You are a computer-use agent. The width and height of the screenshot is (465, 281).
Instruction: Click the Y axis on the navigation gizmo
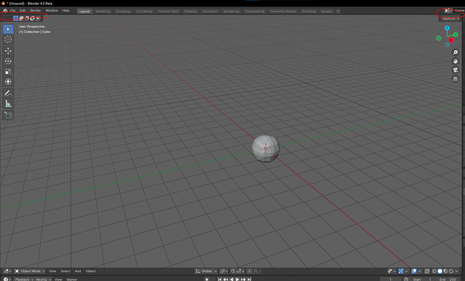(x=456, y=35)
